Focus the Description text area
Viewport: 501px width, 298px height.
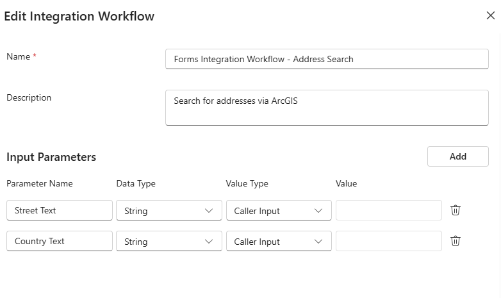[327, 108]
